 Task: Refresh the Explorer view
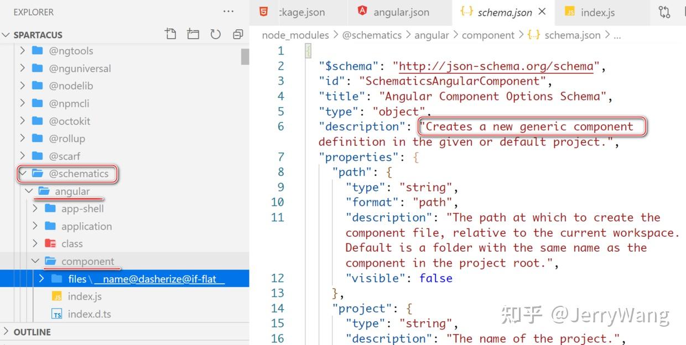click(216, 34)
